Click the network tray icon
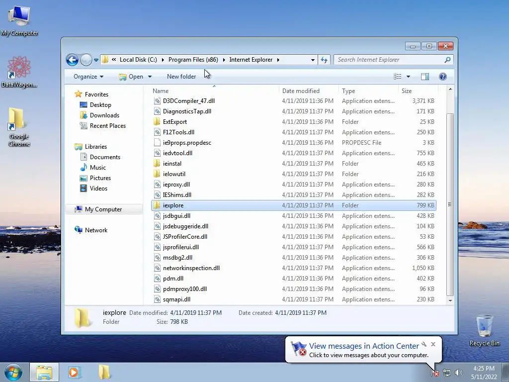Viewport: 509px width, 382px height. tap(447, 373)
